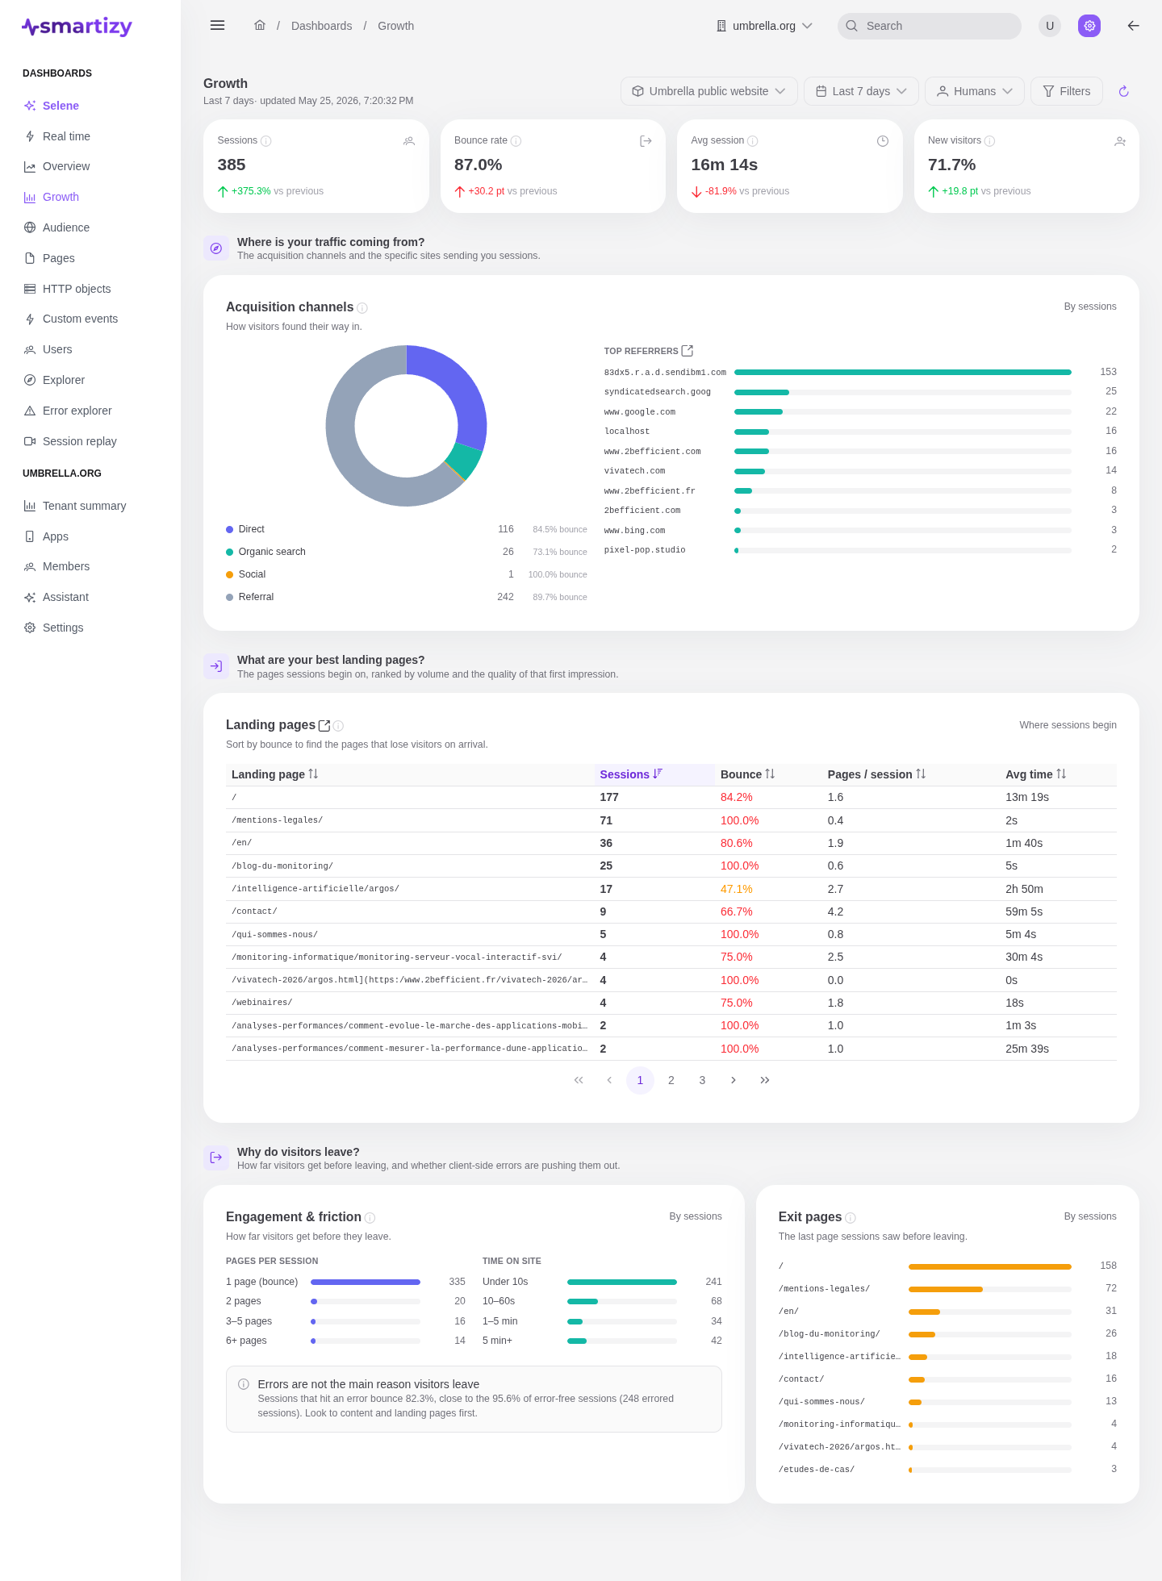Go to landing pages page 3

tap(702, 1080)
